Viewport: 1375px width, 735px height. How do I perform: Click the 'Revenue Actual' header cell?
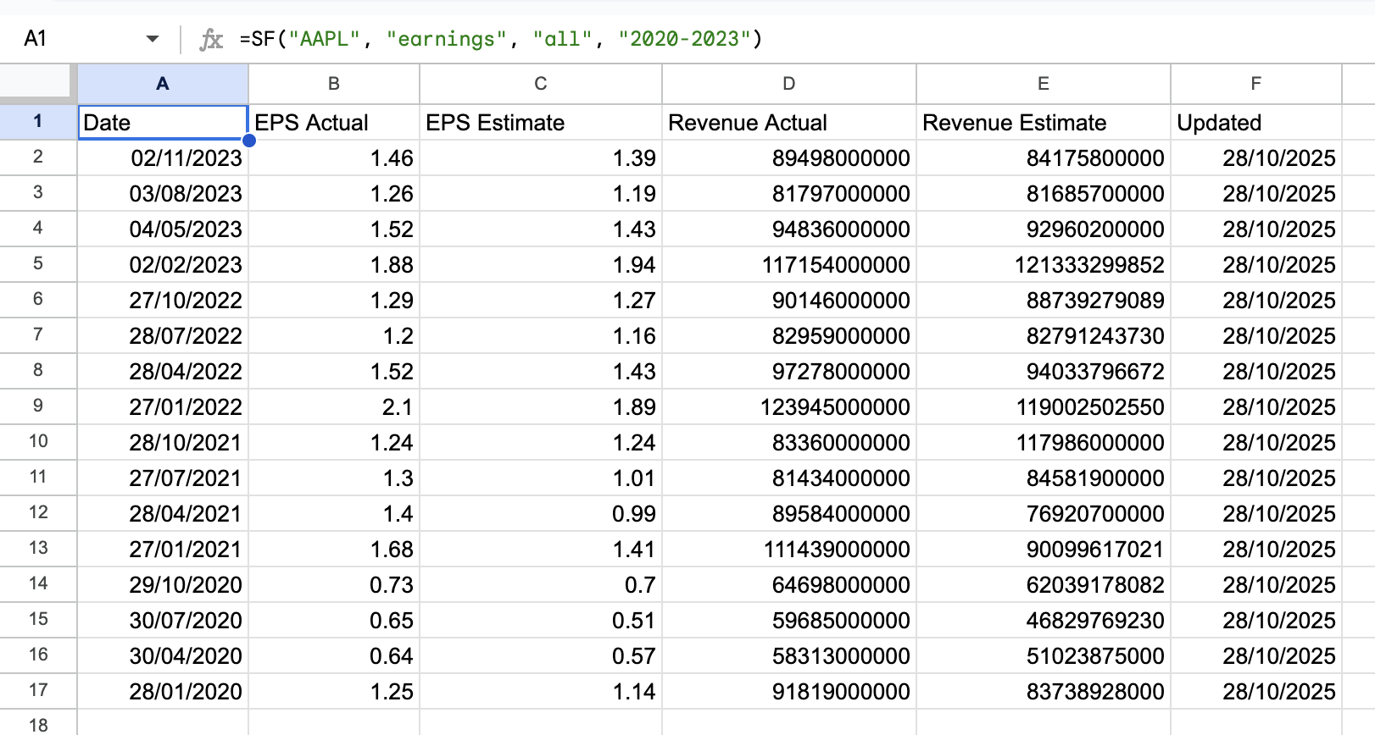(789, 122)
